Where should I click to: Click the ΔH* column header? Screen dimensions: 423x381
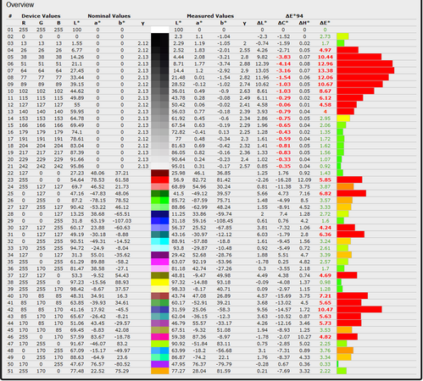click(304, 23)
